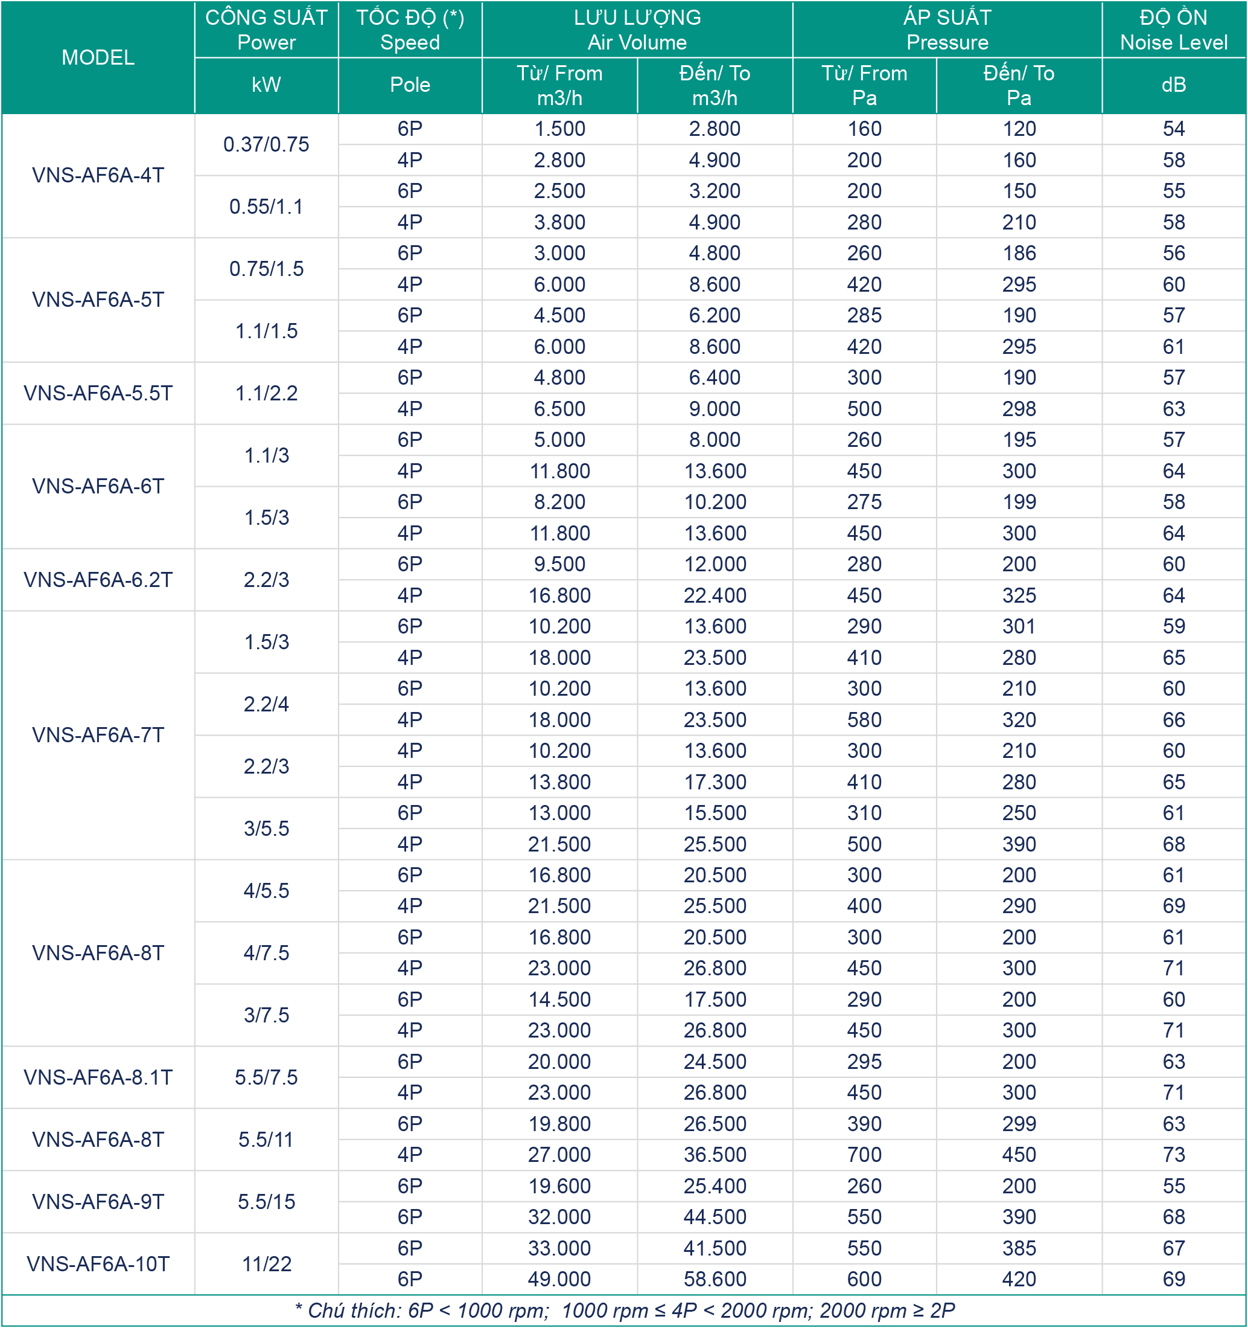1248x1328 pixels.
Task: Click the MODEL column header
Action: pyautogui.click(x=98, y=57)
